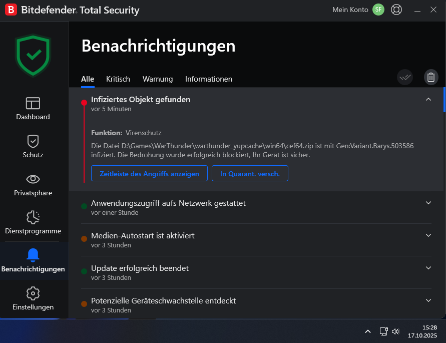Viewport: 446px width, 343px height.
Task: Expand the Medien-Autostart ist aktiviert notification
Action: coord(428,235)
